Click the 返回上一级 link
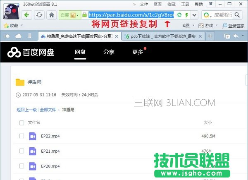 [26, 110]
